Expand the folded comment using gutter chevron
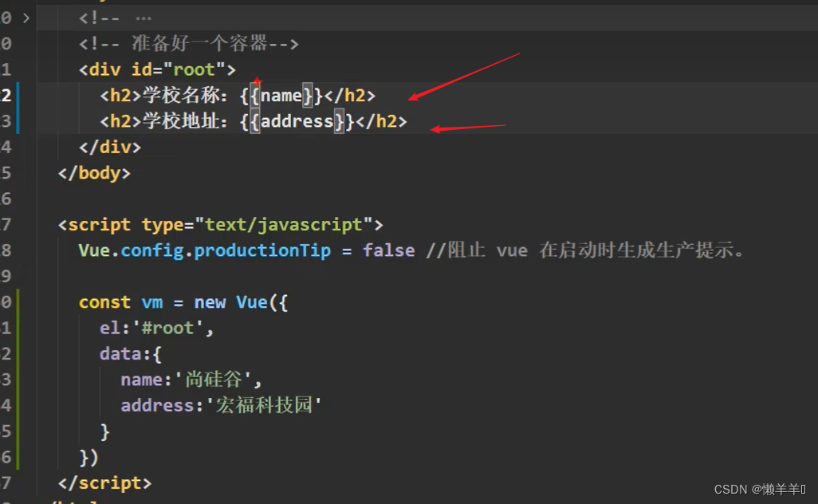The width and height of the screenshot is (818, 504). pos(26,18)
